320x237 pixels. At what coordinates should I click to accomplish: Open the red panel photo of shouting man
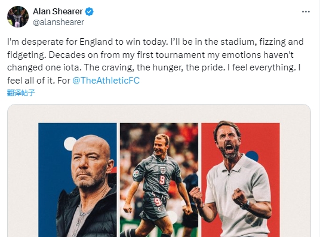coord(241,180)
